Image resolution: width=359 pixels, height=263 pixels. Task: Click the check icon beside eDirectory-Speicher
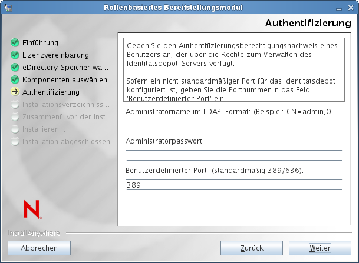pos(15,67)
